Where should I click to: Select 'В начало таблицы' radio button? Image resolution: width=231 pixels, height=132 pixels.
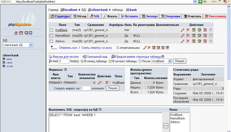(x=110, y=61)
